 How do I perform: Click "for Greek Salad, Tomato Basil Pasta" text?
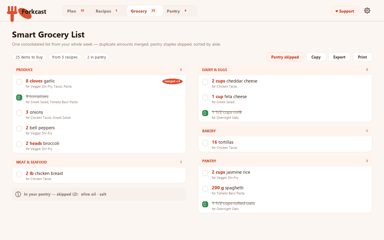(52, 102)
